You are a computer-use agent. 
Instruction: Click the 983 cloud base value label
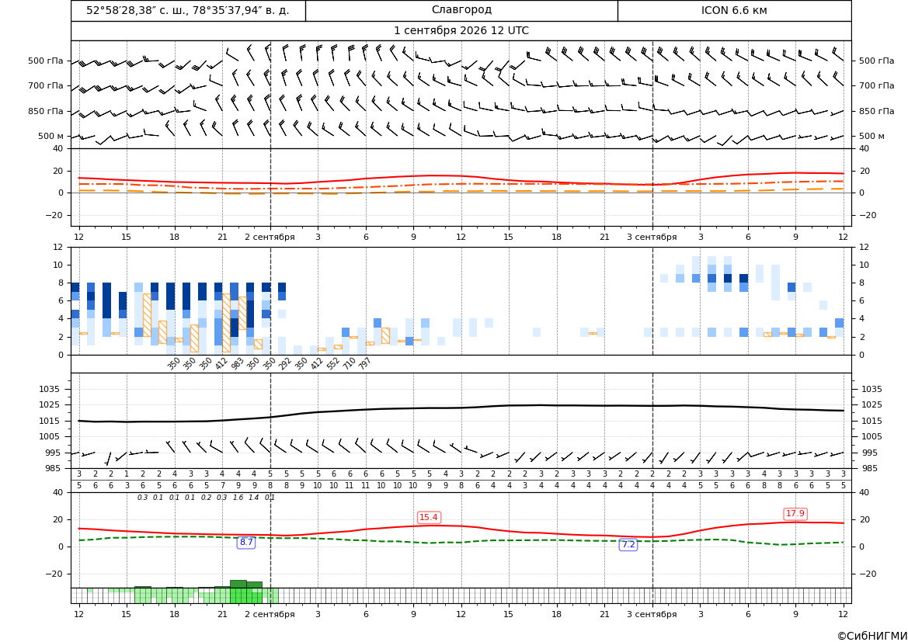(x=238, y=364)
